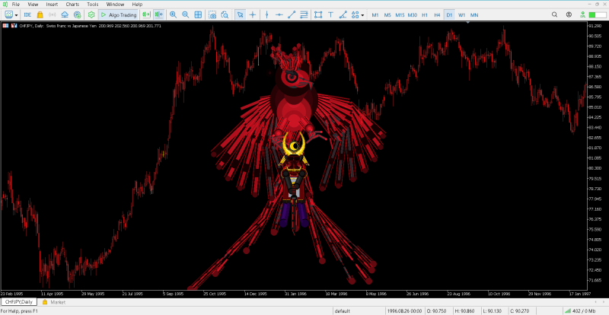Viewport: 609px width, 315px height.
Task: Switch timeframe to W1
Action: pos(462,15)
